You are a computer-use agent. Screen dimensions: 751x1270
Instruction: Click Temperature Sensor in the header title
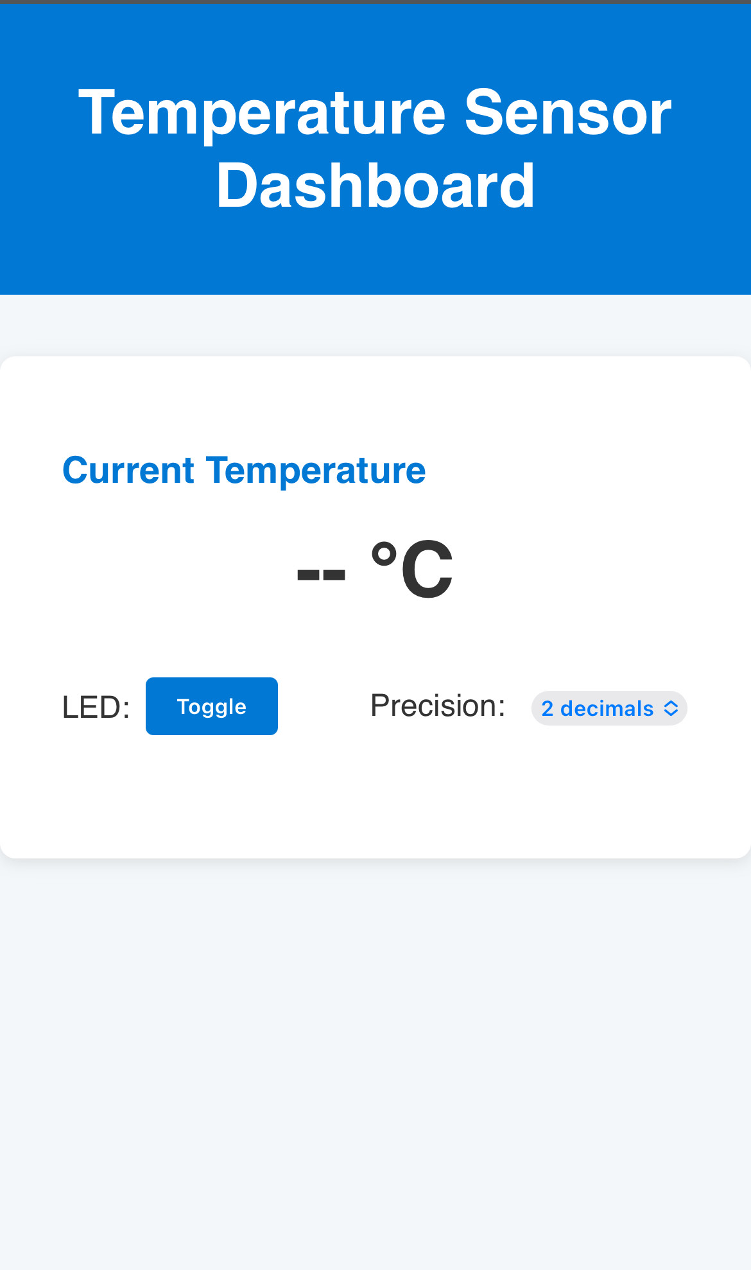(x=375, y=113)
